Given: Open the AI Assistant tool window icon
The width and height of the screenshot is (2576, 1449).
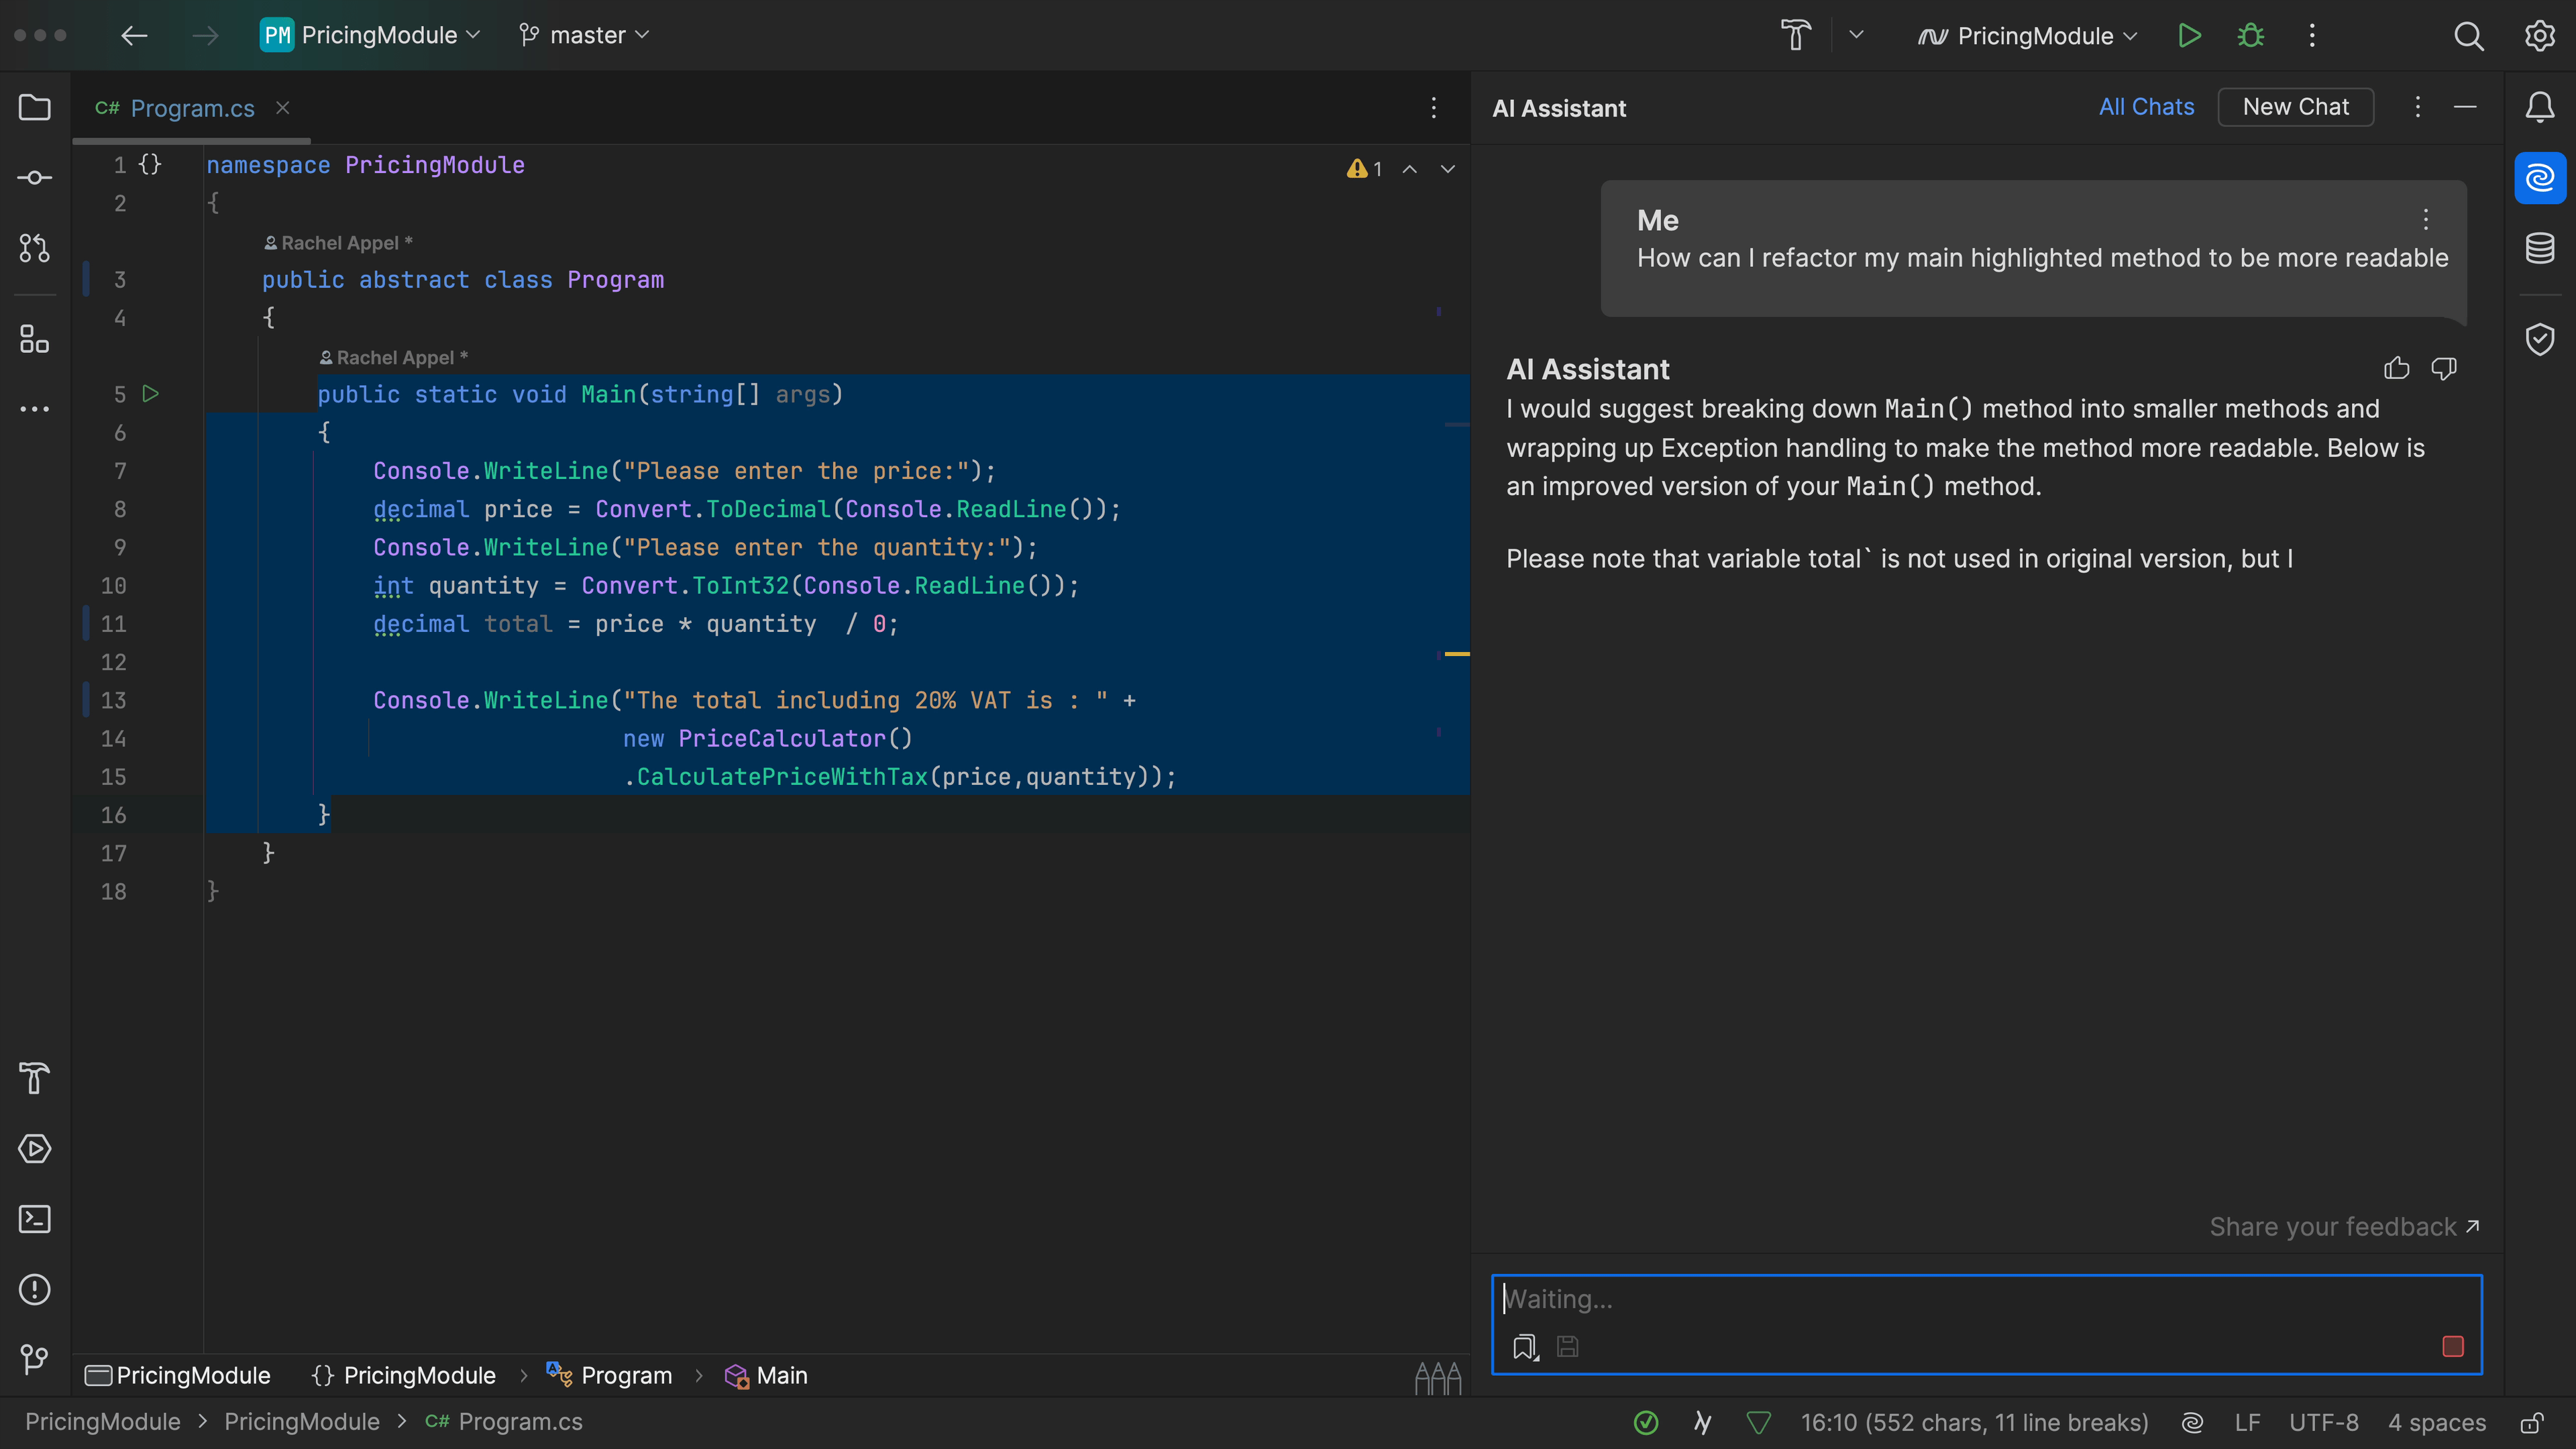Looking at the screenshot, I should (2540, 178).
